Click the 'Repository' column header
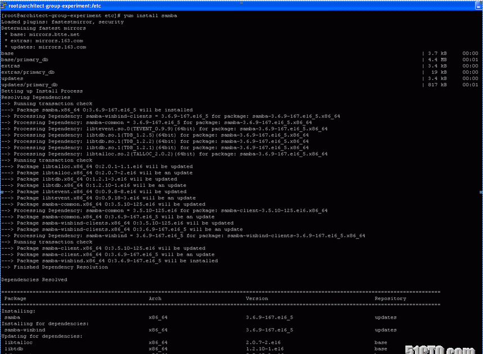483x354 pixels. pos(391,298)
